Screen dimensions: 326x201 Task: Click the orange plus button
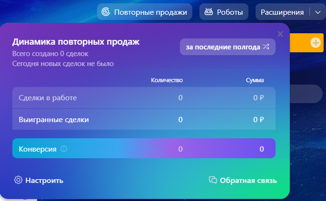316,43
